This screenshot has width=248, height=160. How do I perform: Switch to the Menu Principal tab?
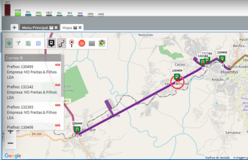point(35,28)
